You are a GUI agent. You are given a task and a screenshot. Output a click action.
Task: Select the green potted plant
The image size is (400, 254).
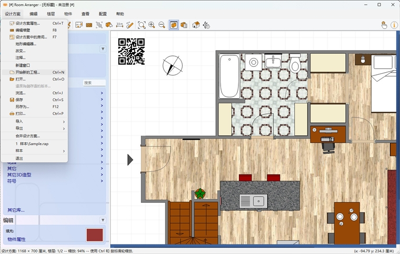coord(200,193)
